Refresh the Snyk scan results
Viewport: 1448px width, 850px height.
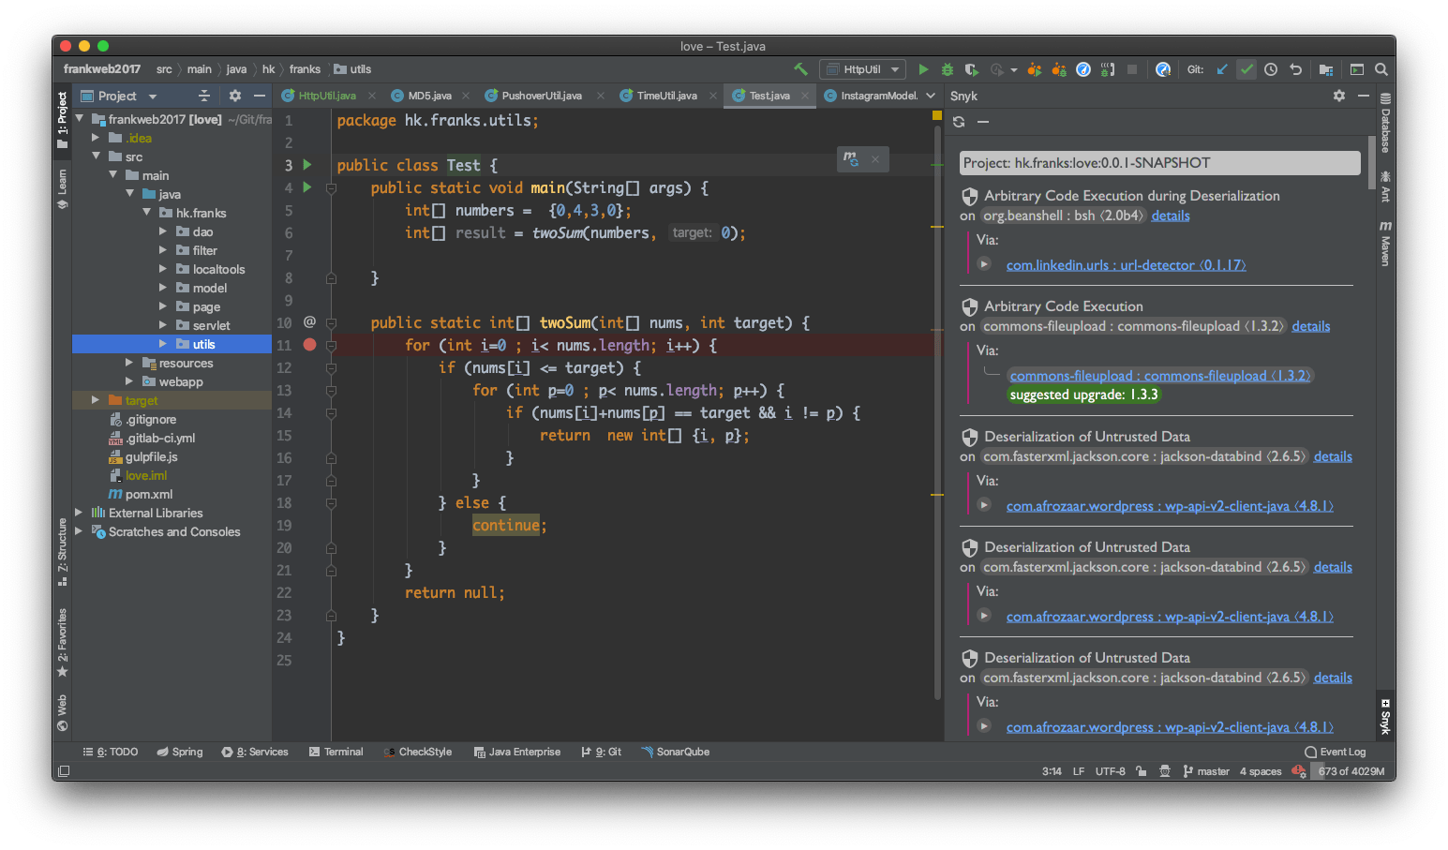(x=959, y=122)
